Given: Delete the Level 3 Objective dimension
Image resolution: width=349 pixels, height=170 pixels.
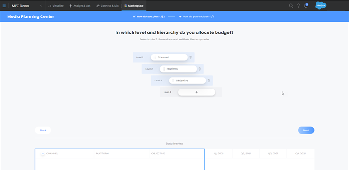Looking at the screenshot, I should [x=209, y=81].
